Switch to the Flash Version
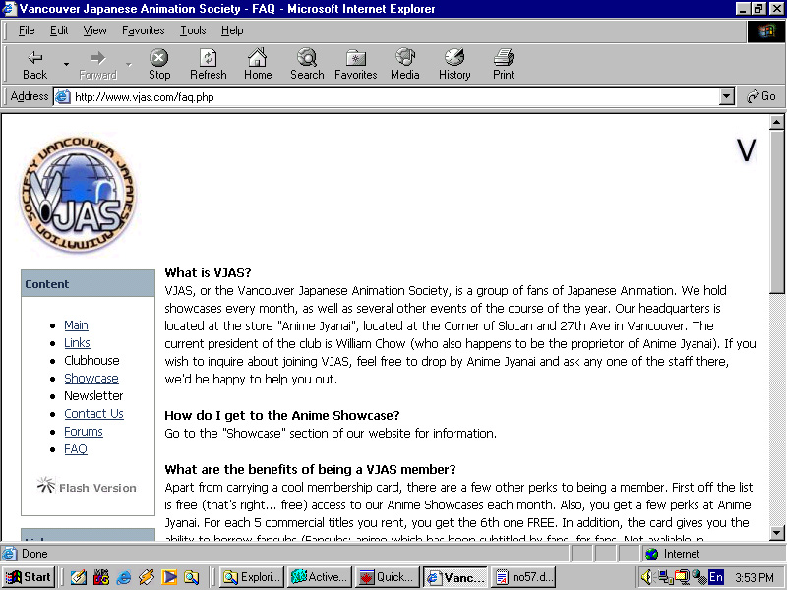The width and height of the screenshot is (787, 590). pyautogui.click(x=87, y=486)
